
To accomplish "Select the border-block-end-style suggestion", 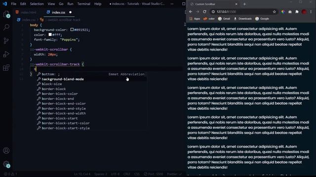I will tap(92, 109).
